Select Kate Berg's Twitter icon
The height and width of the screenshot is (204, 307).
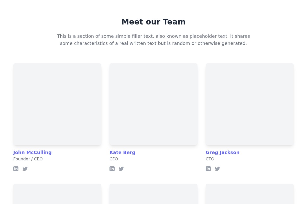[121, 169]
